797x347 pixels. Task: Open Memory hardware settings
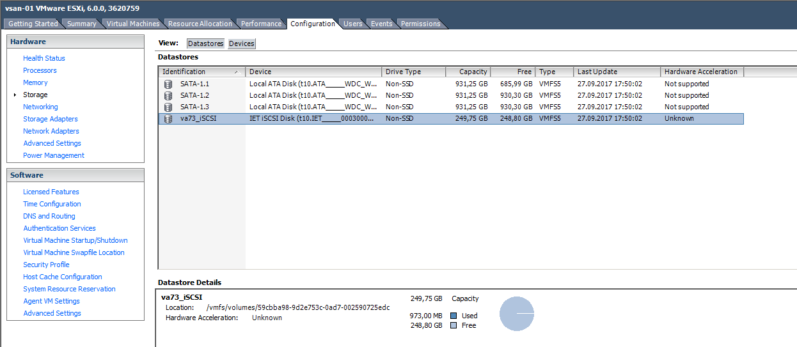point(35,82)
